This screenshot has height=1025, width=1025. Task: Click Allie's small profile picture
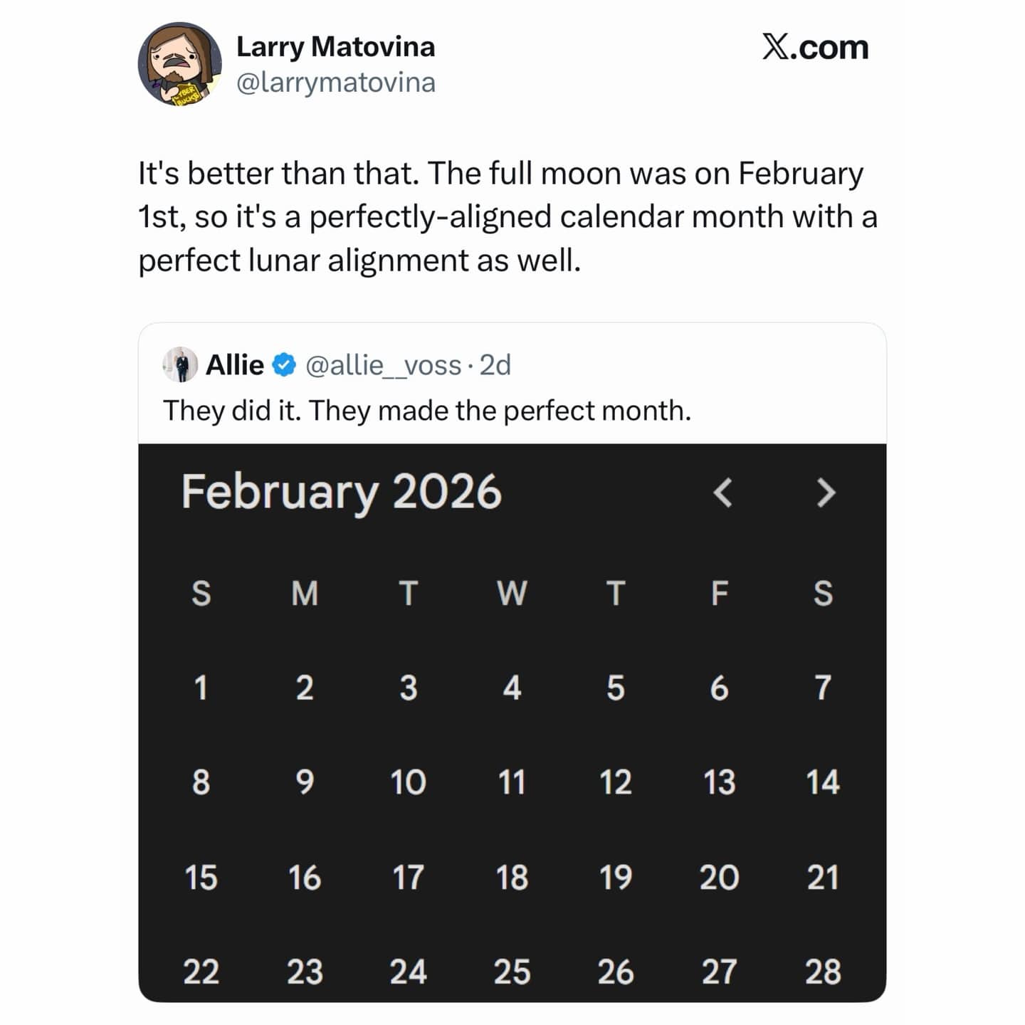(180, 365)
